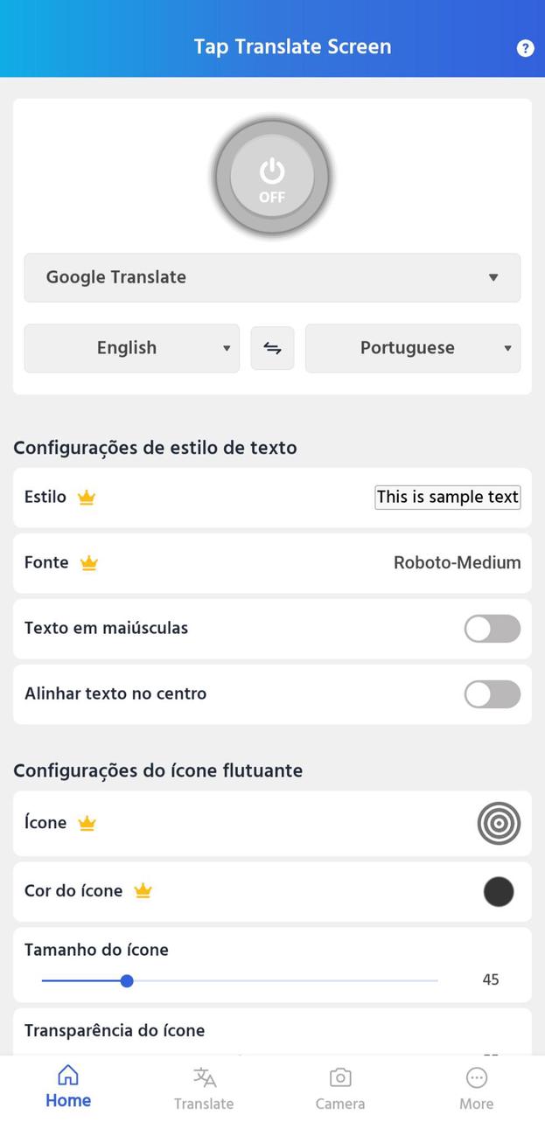Screen dimensions: 545x1122
Task: Click the Roboto-Medium font option
Action: [457, 562]
